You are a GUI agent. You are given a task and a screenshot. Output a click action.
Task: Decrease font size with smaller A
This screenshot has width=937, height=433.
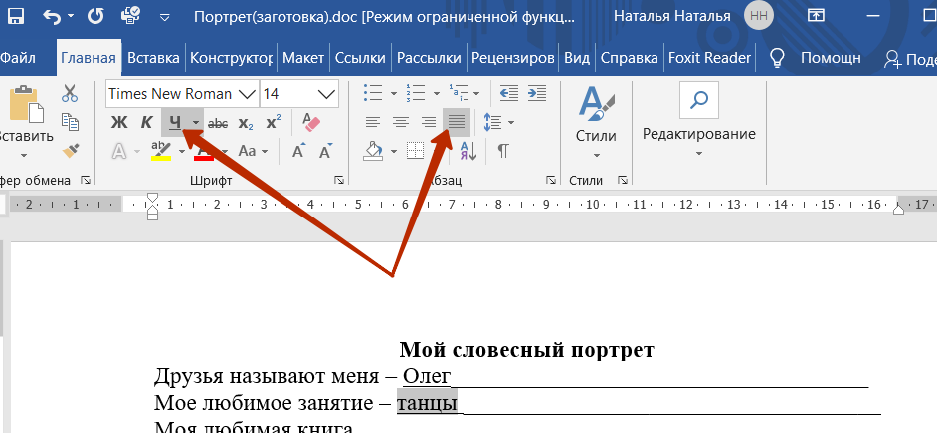coord(325,151)
